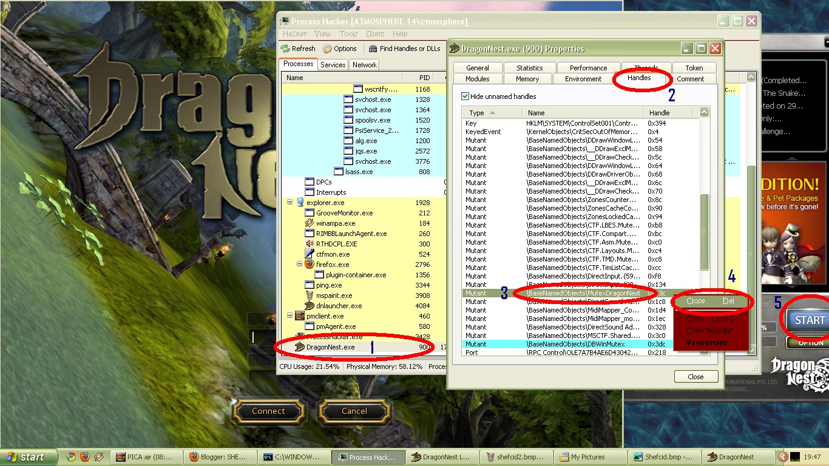Switch to the My Pictures taskbar item
The image size is (829, 466).
(590, 457)
